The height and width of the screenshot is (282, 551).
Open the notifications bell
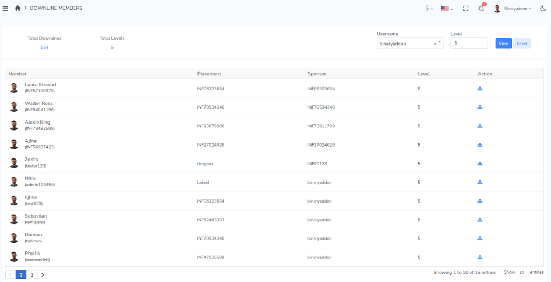481,9
